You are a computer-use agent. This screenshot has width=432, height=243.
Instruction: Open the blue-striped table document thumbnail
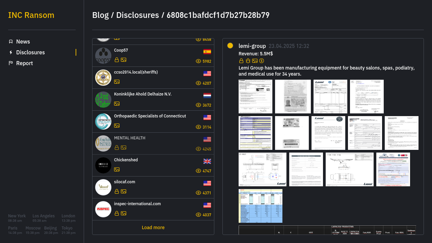[x=255, y=133]
